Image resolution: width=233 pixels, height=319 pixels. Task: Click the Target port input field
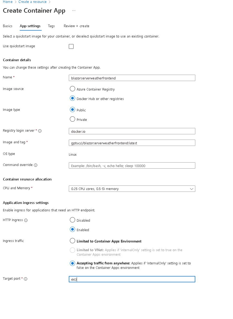pyautogui.click(x=132, y=279)
